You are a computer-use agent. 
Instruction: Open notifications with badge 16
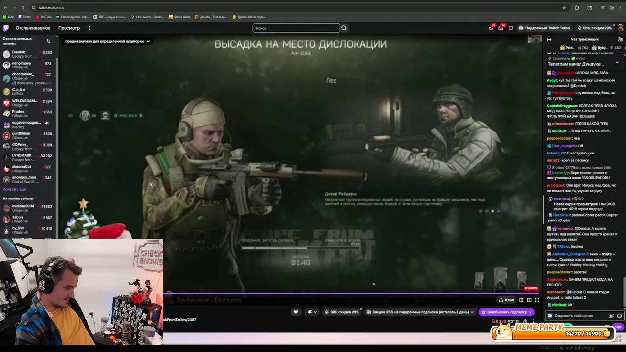(x=501, y=28)
